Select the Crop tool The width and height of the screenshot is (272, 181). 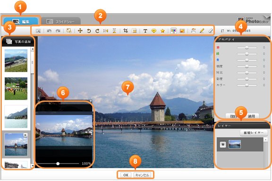click(126, 31)
